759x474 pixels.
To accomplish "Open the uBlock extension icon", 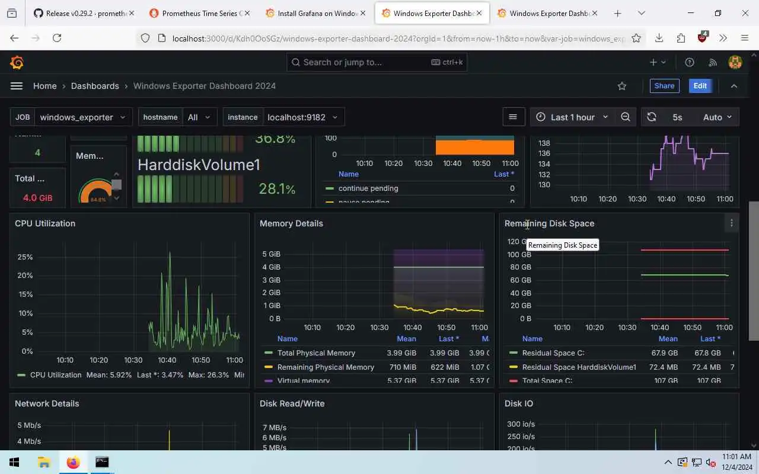I will (x=702, y=37).
